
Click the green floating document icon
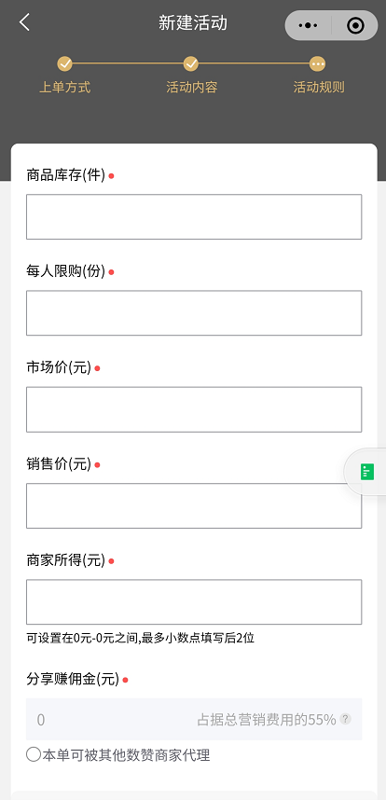pos(367,472)
